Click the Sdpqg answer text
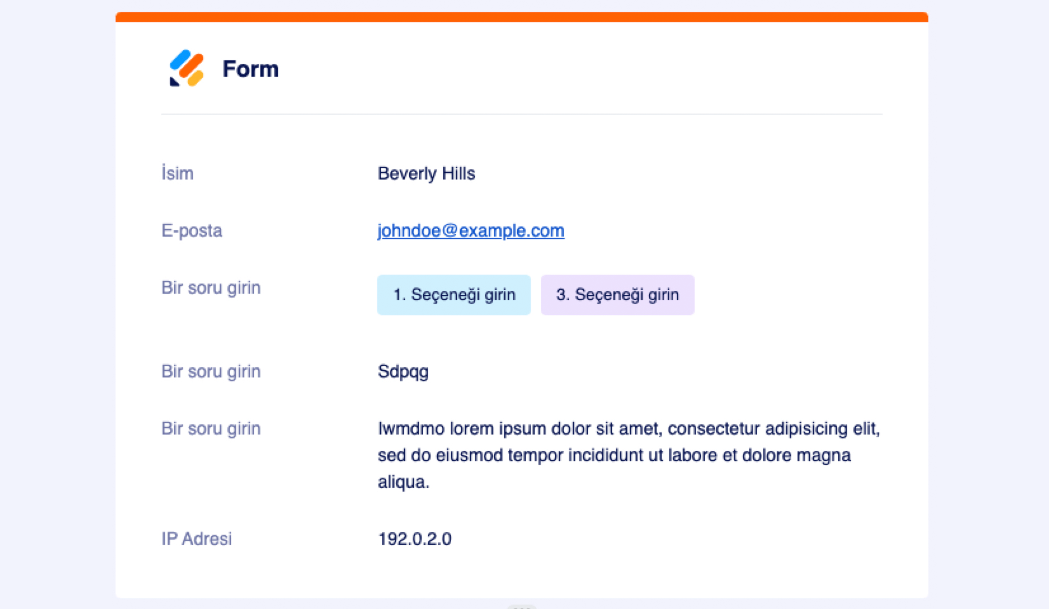Screen dimensions: 1049x609 click(403, 372)
